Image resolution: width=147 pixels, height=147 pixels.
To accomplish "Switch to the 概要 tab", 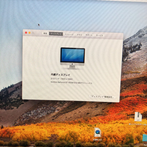I will coord(45,34).
